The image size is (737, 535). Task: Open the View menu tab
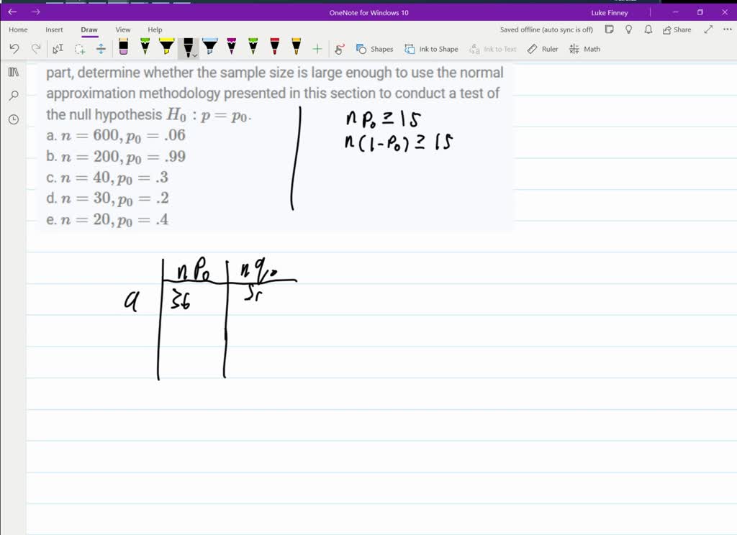pos(122,29)
